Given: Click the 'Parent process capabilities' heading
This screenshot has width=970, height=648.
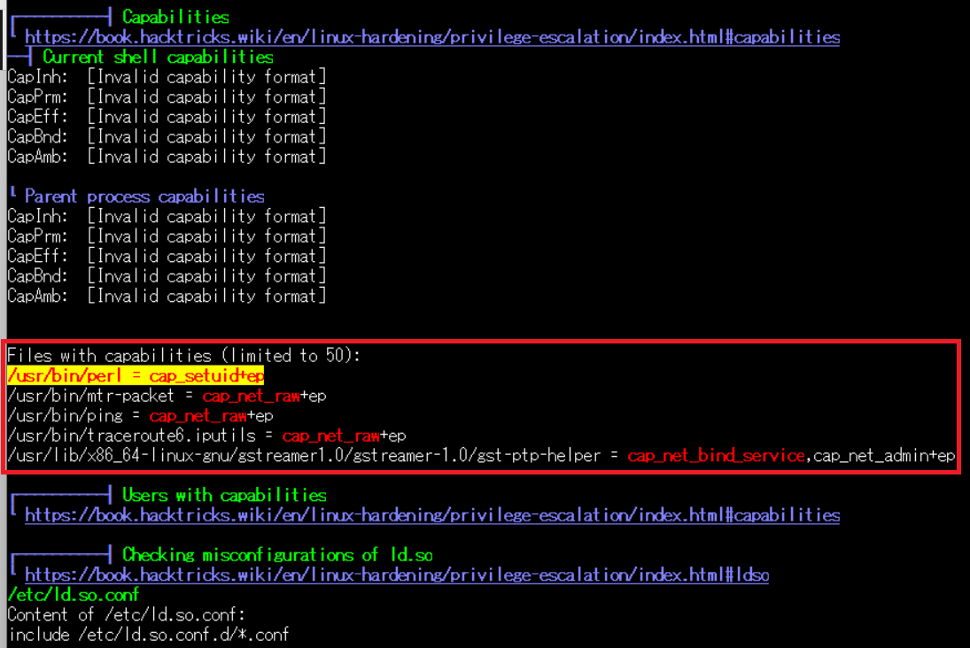Looking at the screenshot, I should 144,197.
